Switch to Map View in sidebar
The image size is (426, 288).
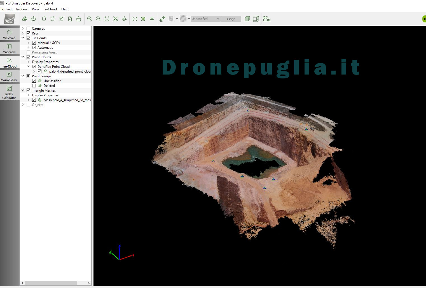point(9,48)
